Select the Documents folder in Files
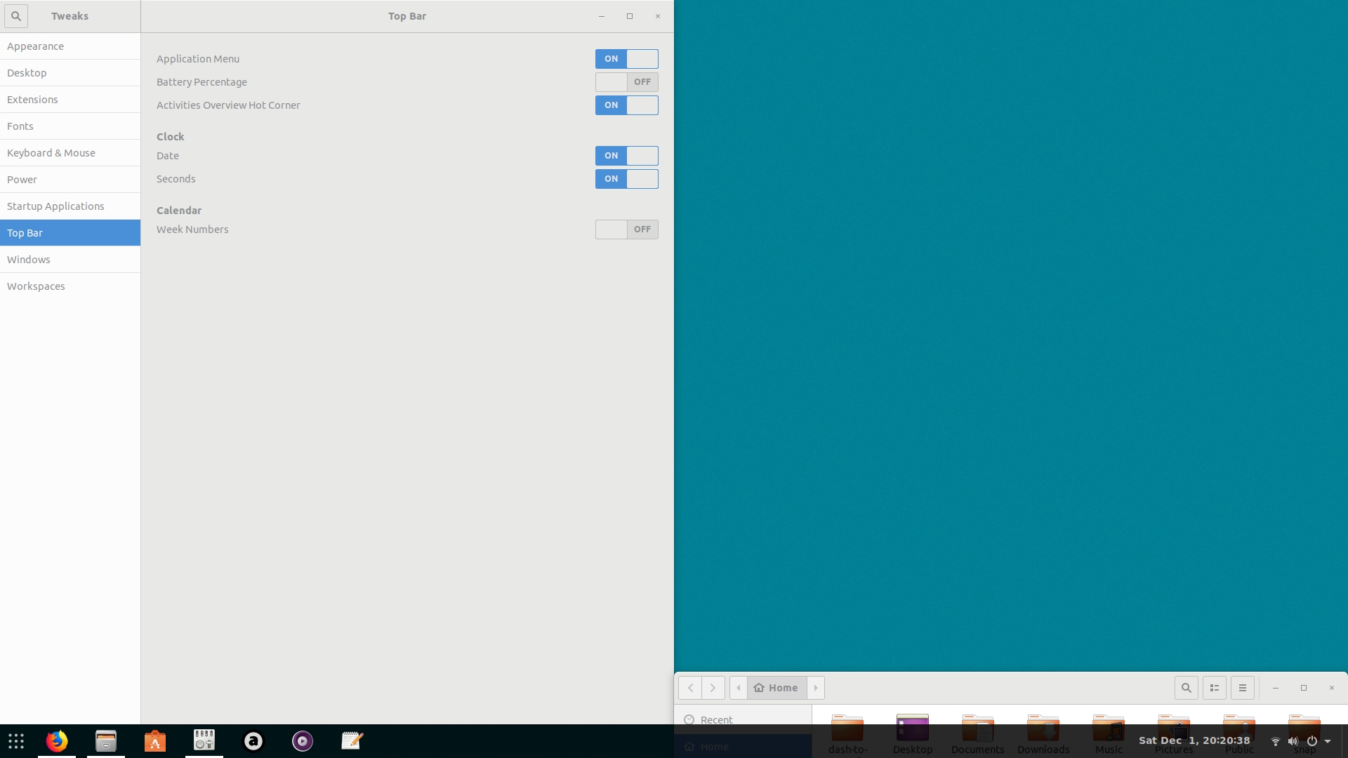Viewport: 1348px width, 758px height. (977, 734)
